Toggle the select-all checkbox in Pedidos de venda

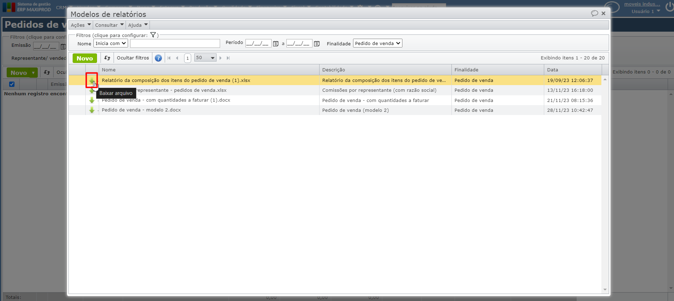click(x=12, y=84)
